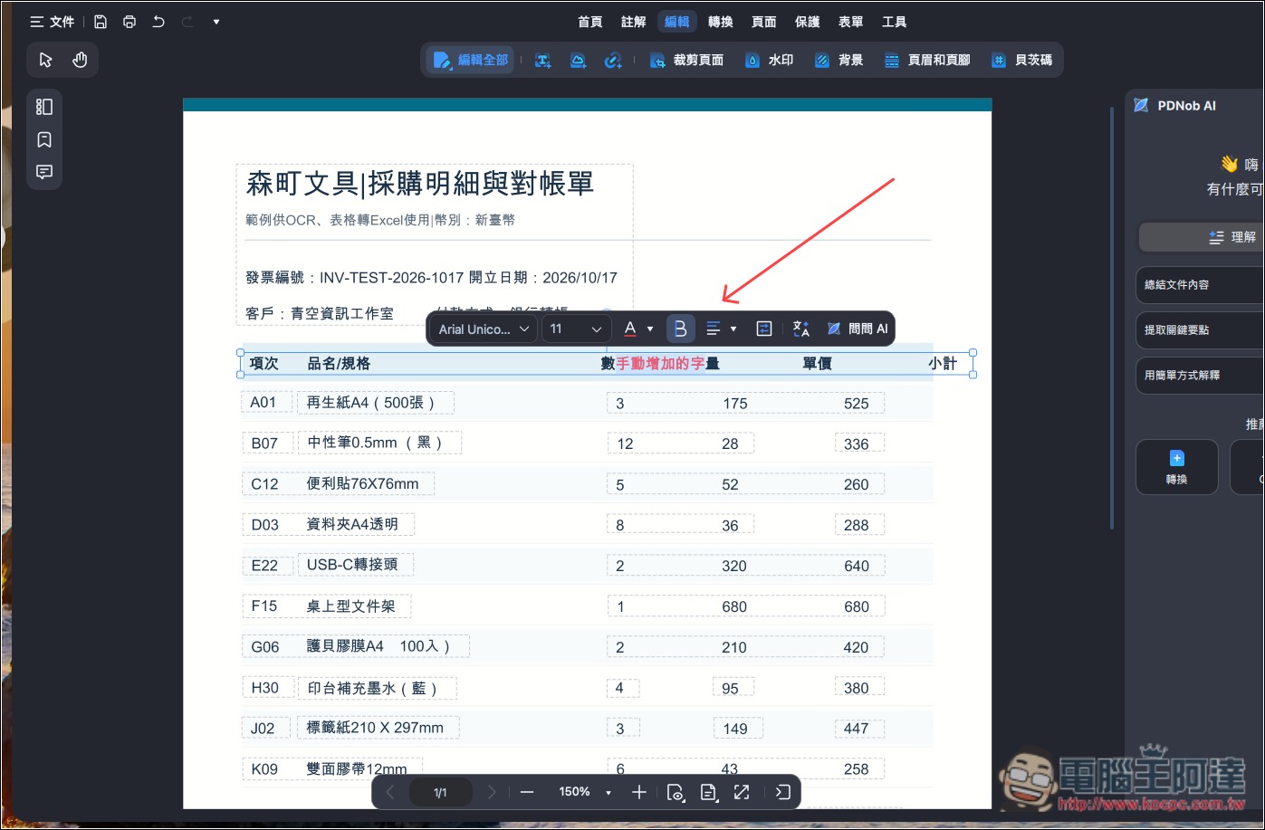Click the text wrap icon in floating toolbar
The image size is (1265, 830).
764,329
